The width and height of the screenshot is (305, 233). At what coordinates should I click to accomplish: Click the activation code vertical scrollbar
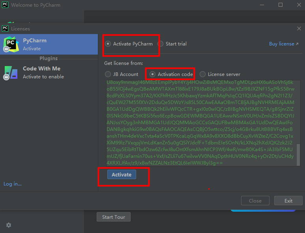pos(298,154)
